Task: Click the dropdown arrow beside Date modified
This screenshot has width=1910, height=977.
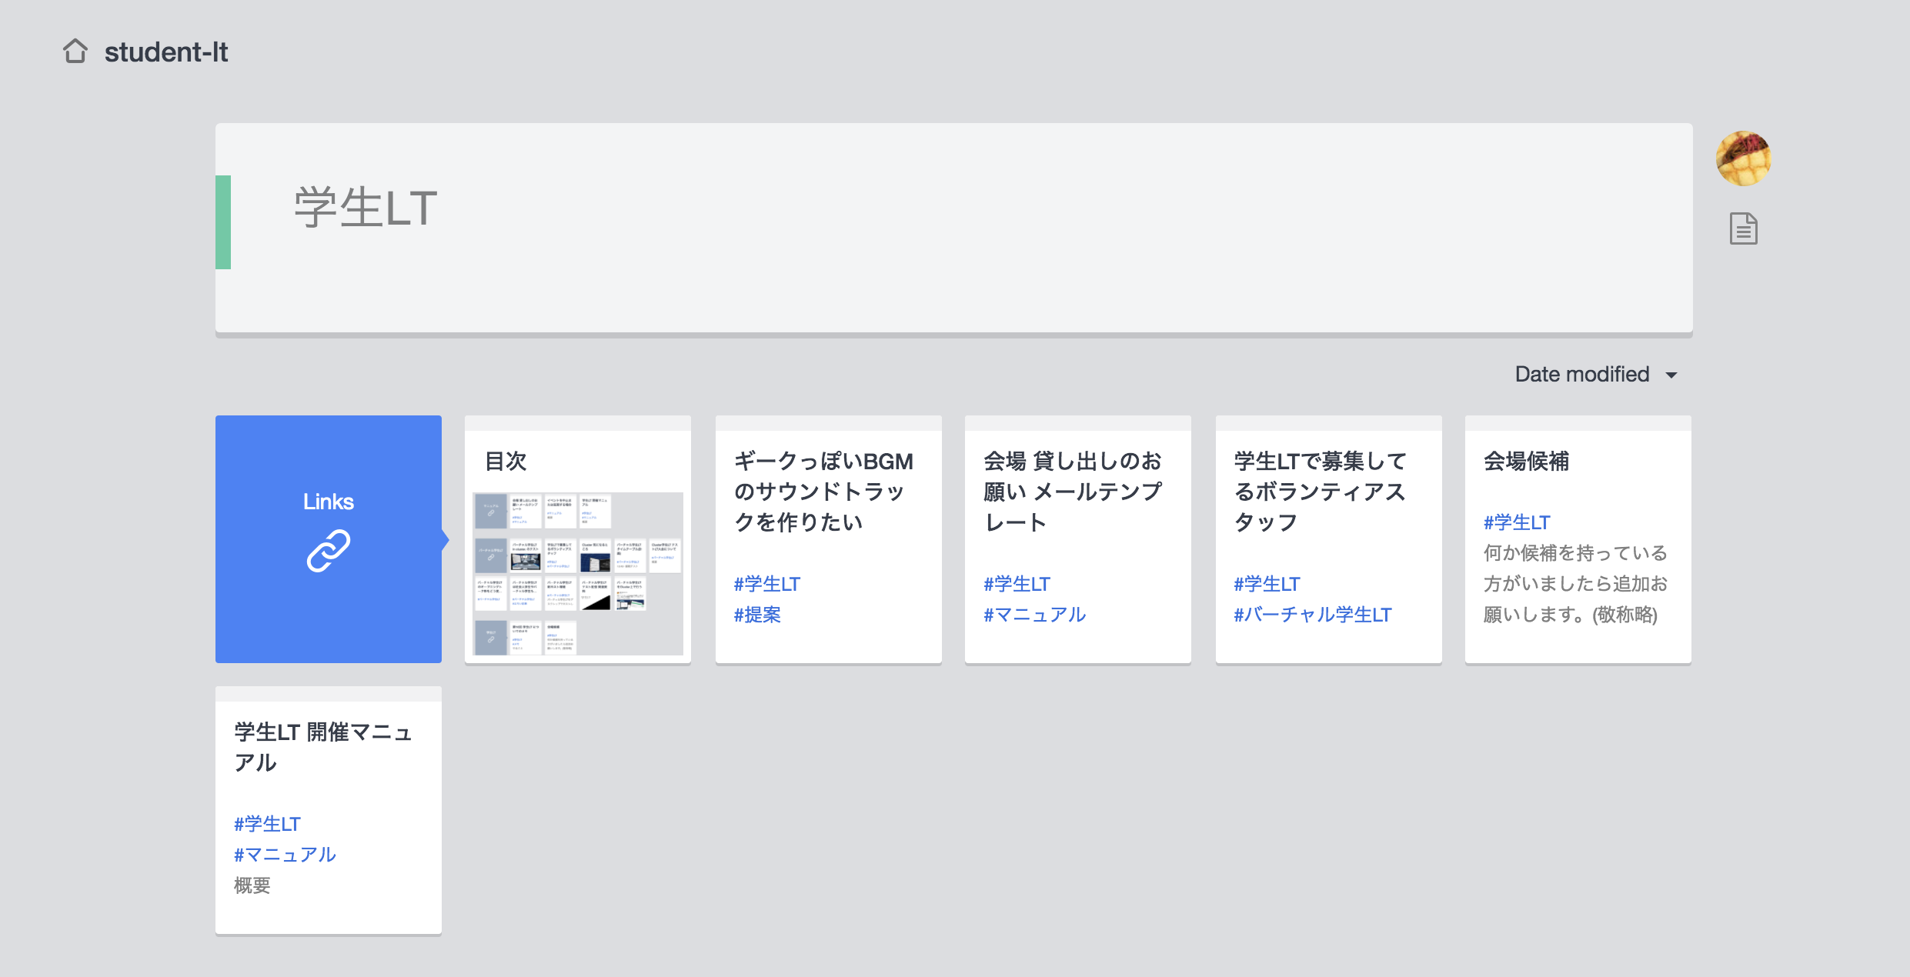Action: pos(1671,375)
